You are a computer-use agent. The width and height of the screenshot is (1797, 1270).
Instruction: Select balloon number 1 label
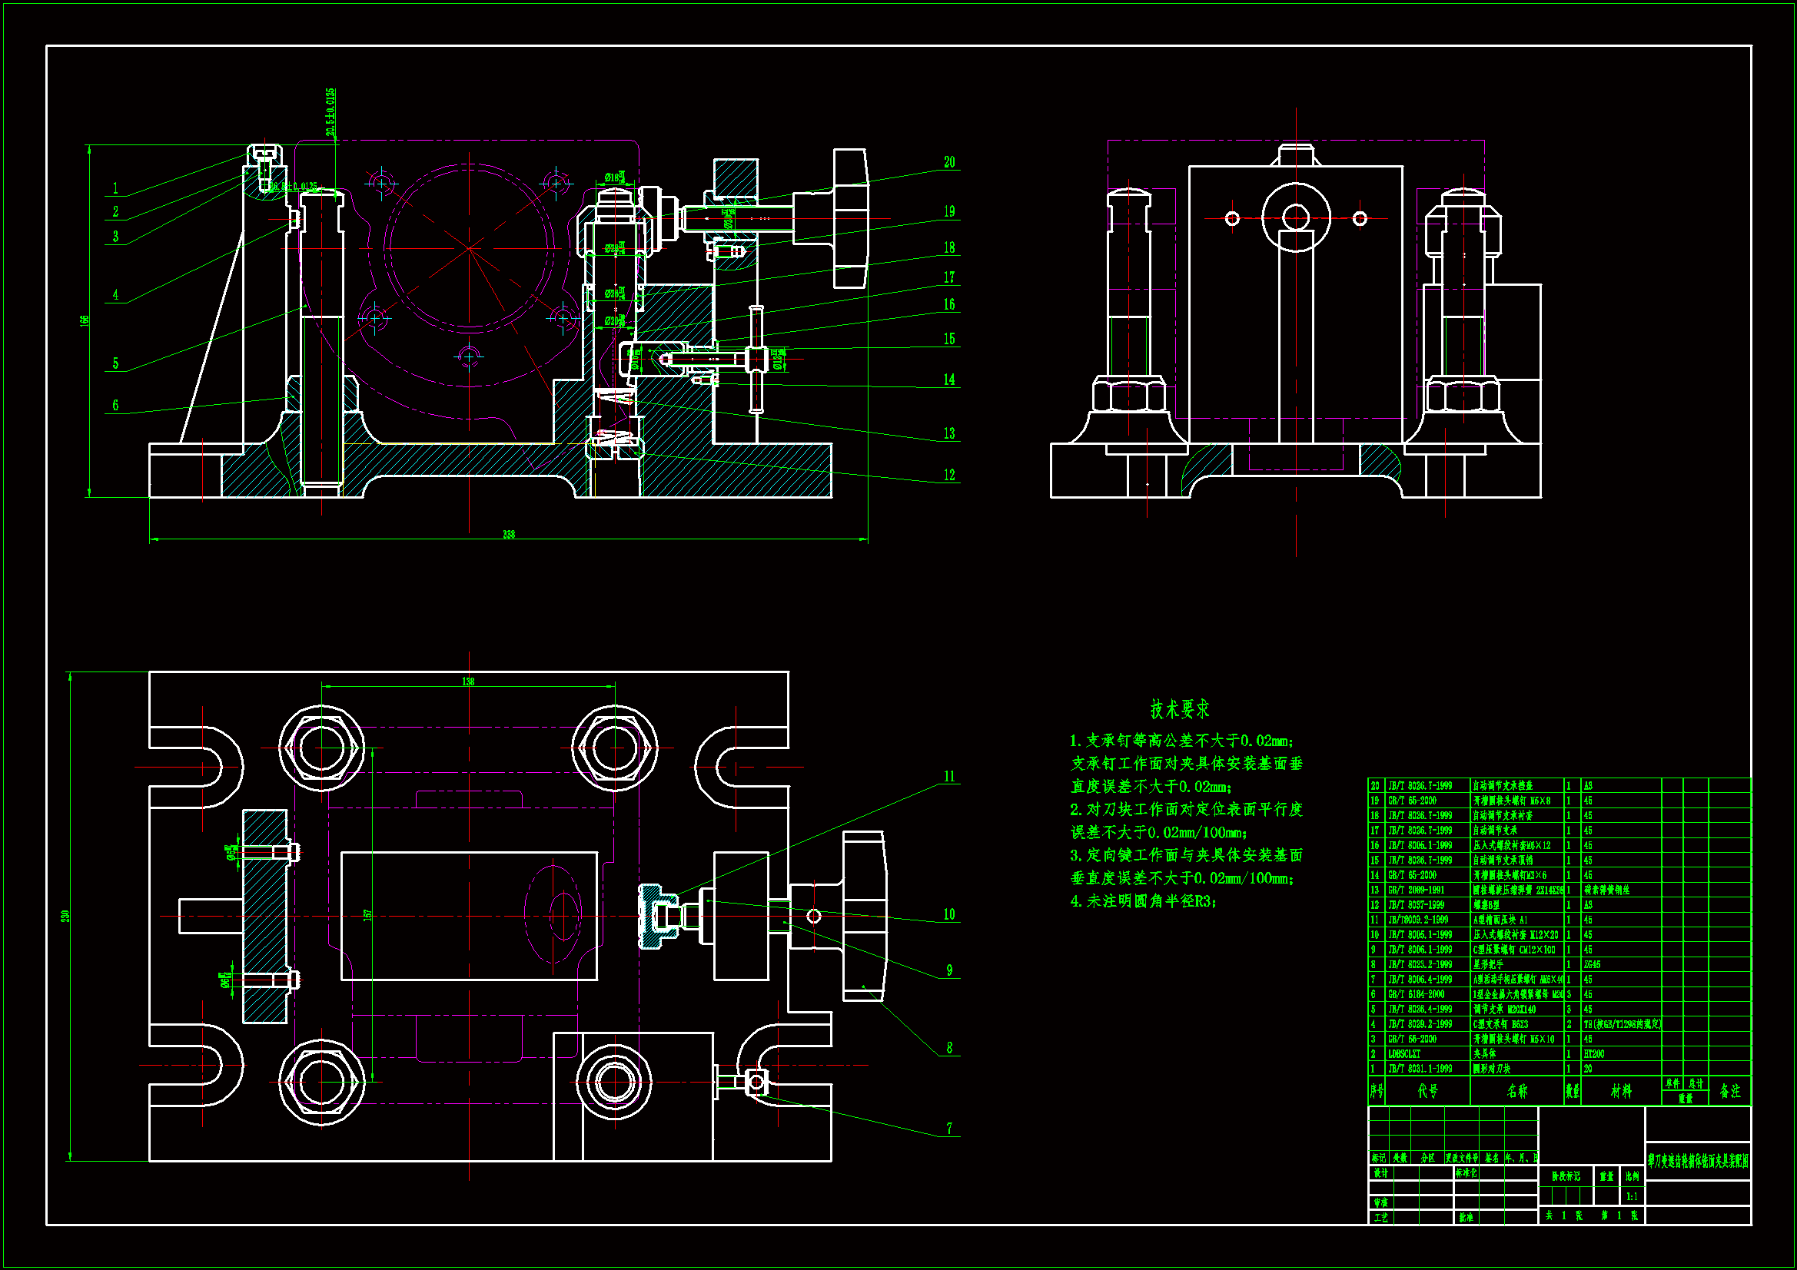click(x=115, y=188)
